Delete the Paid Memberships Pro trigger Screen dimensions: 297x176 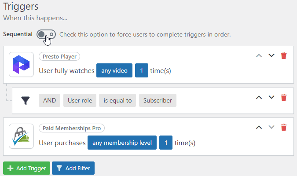tap(284, 127)
